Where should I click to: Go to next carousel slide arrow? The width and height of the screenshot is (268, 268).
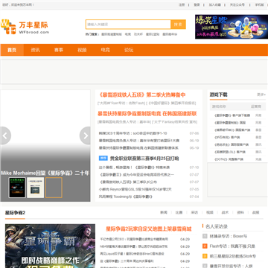85,135
